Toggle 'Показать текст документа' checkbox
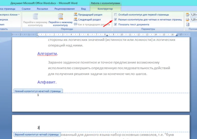Screen dimensions: 197x139 click(115, 24)
